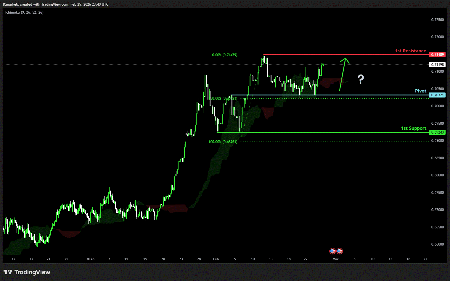Click the 0.00% (0.71479) Fibonacci label
Image resolution: width=450 pixels, height=281 pixels.
coord(224,55)
